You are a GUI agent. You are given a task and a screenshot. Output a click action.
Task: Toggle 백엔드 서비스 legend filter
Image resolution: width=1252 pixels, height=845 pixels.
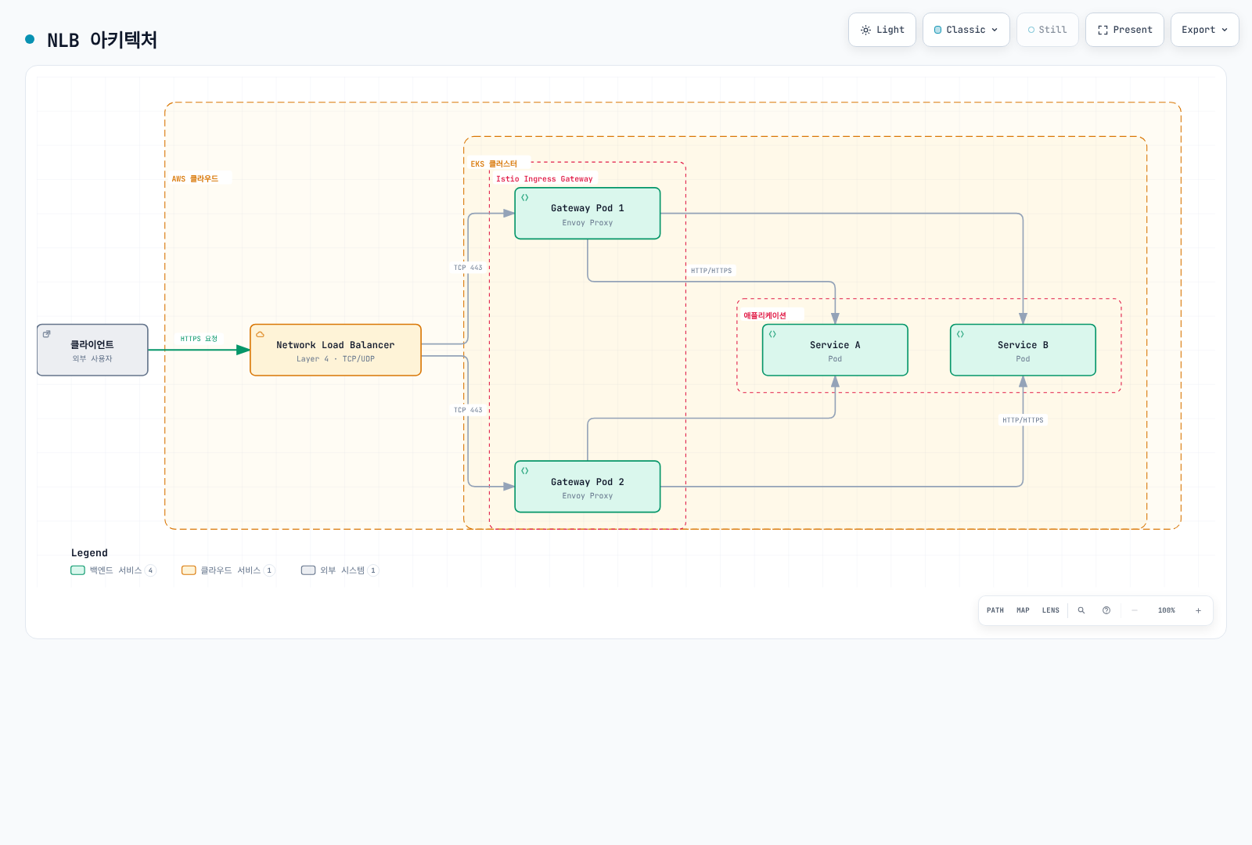pyautogui.click(x=113, y=570)
